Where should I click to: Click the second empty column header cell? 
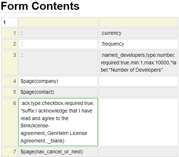138,22
